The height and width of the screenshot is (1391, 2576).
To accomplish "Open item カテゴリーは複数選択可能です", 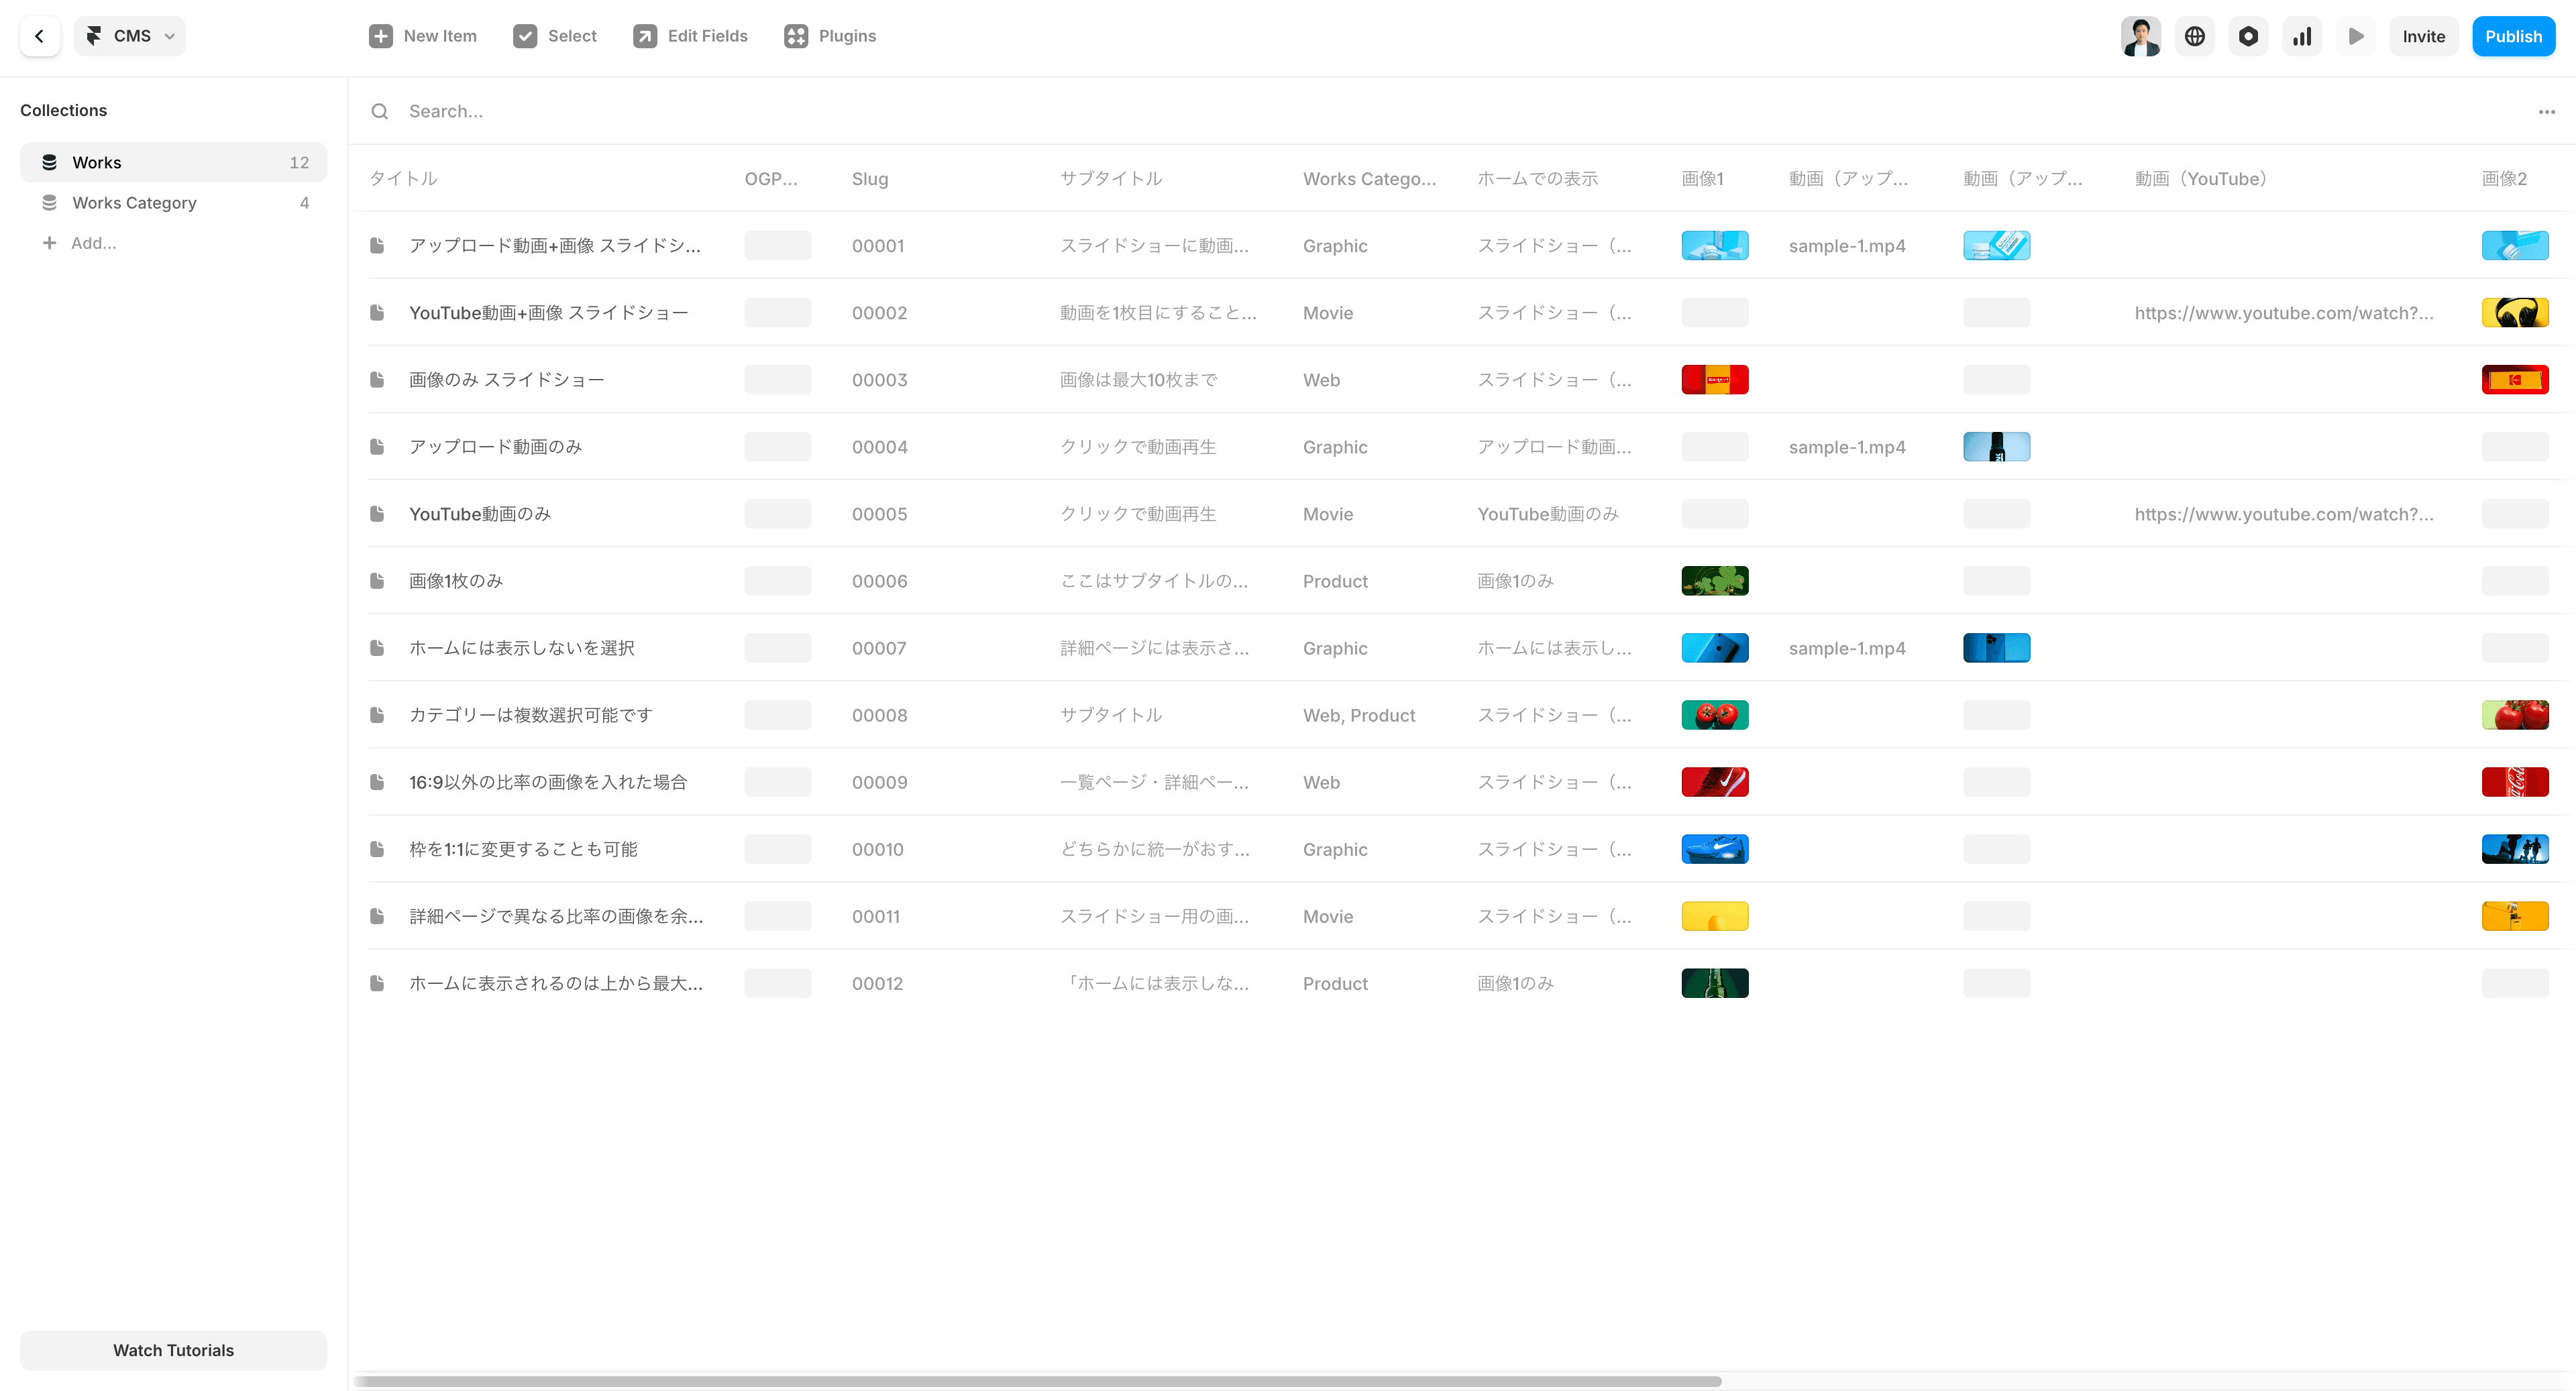I will pos(530,714).
